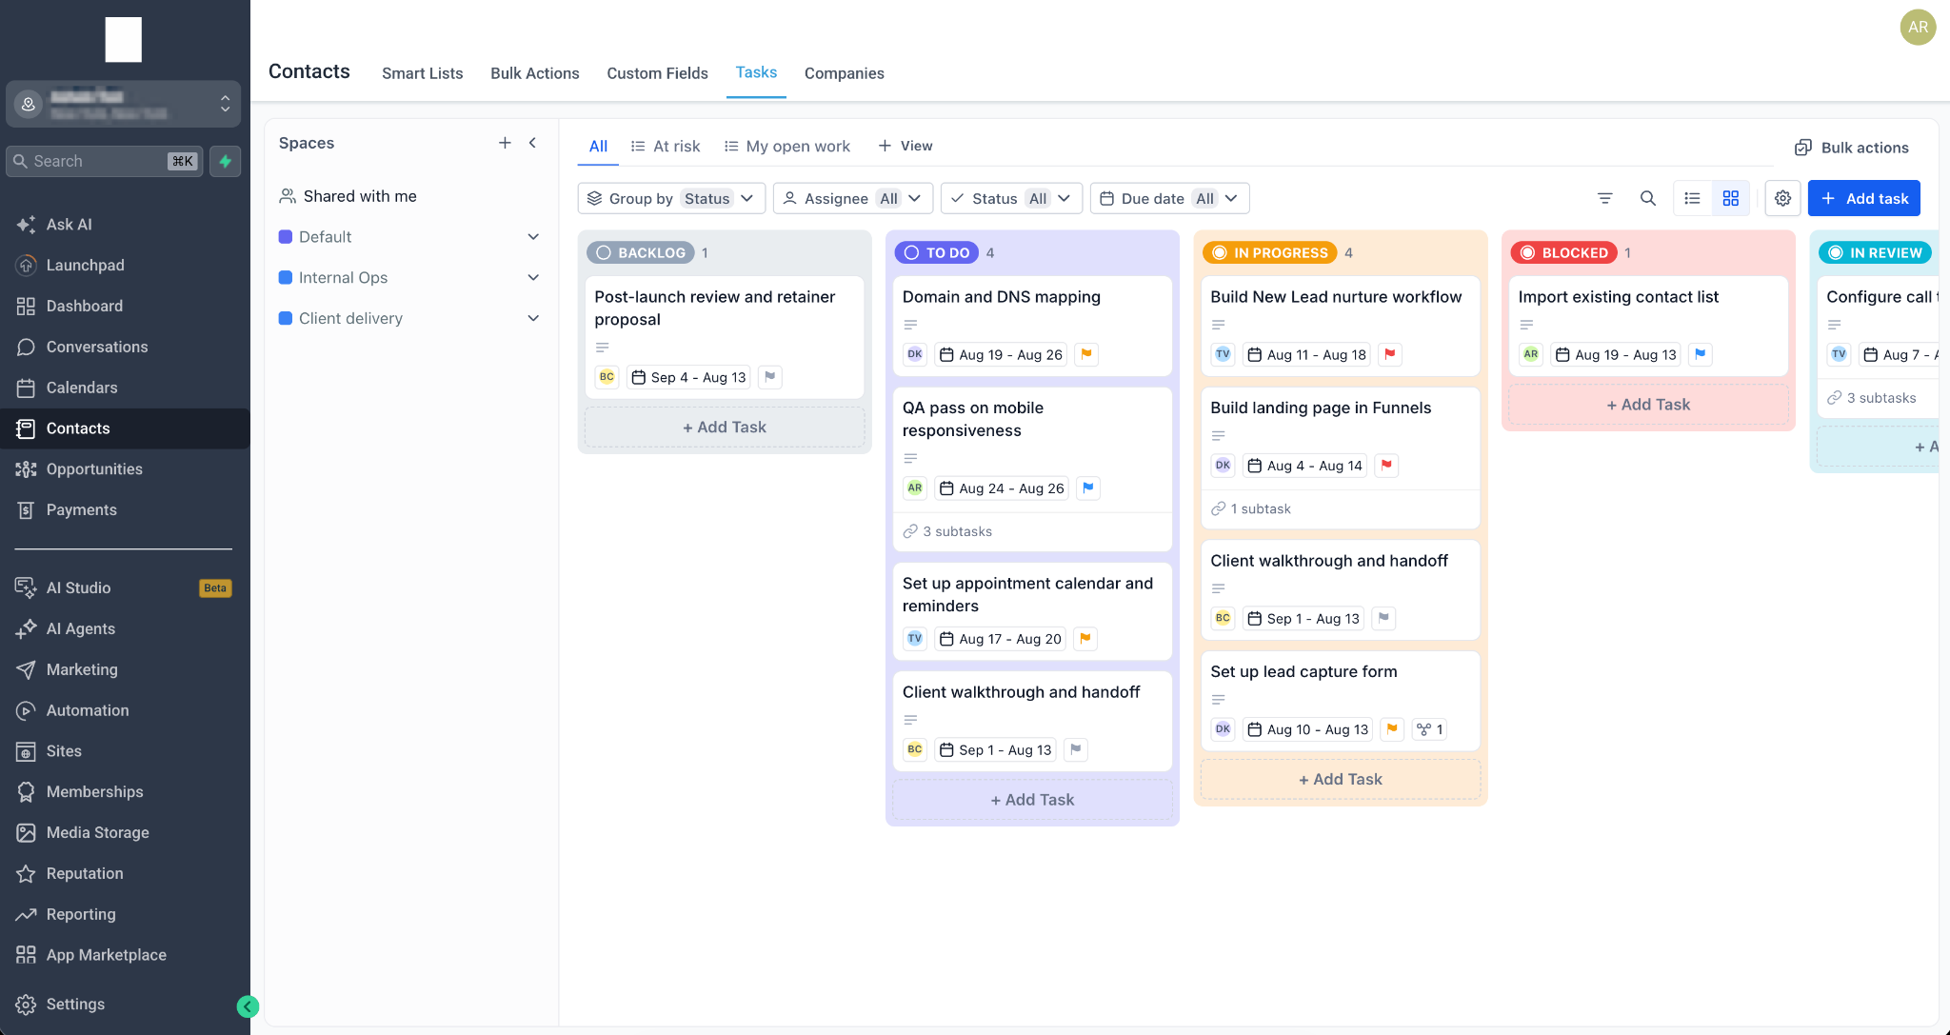
Task: Open the Smart Lists tab
Action: 423,73
